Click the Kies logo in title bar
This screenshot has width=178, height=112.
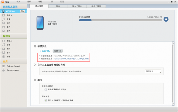coord(3,2)
